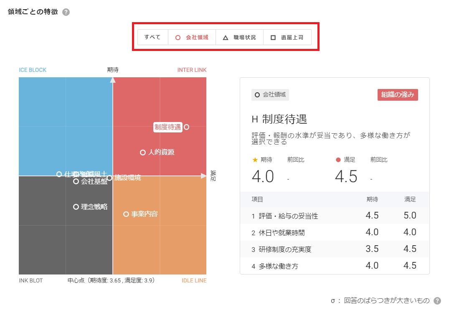This screenshot has height=310, width=449.
Task: Click the 理念戦略 circle marker
Action: coord(76,207)
